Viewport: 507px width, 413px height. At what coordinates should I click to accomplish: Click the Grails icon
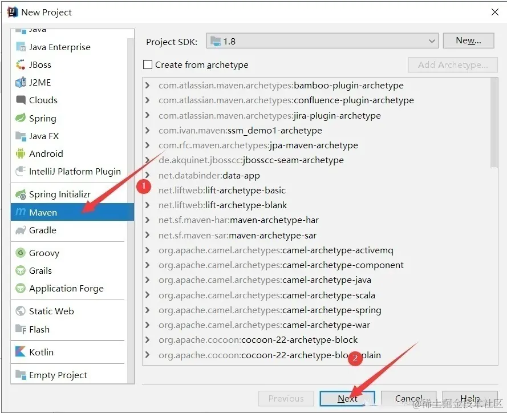21,270
